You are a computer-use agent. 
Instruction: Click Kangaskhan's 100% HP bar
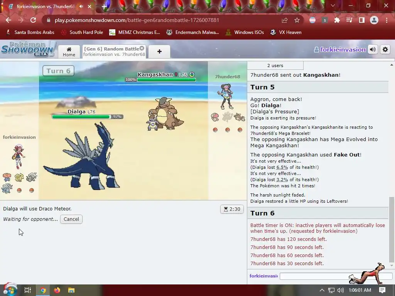click(166, 80)
